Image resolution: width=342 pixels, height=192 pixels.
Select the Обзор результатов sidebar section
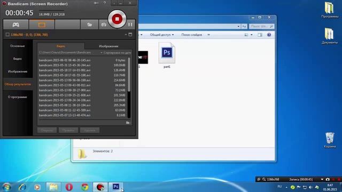(x=18, y=84)
